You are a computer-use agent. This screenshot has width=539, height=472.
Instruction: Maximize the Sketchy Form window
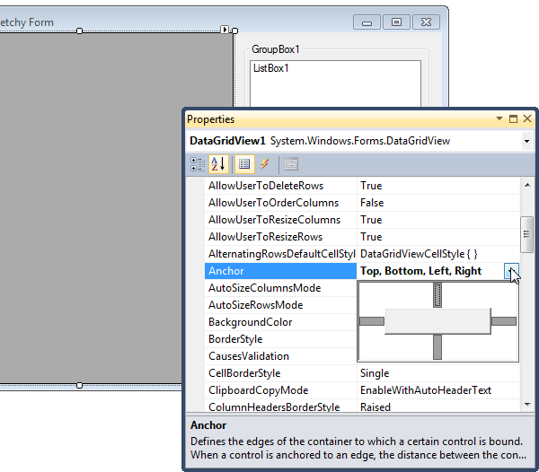tap(396, 22)
